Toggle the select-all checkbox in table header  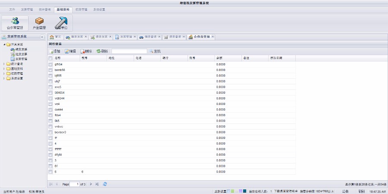point(50,58)
